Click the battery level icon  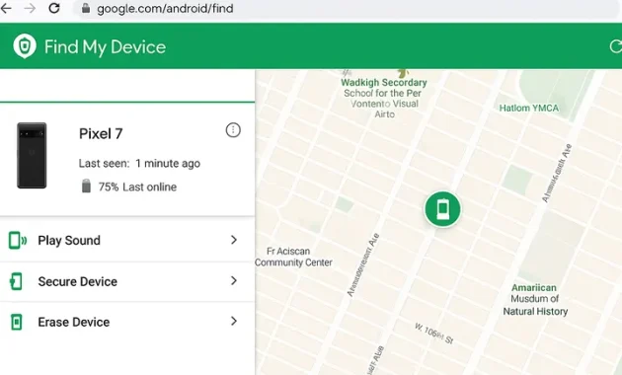click(x=86, y=186)
